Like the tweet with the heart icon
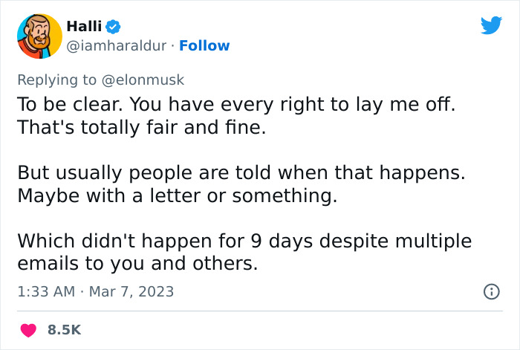This screenshot has width=520, height=350. (28, 329)
